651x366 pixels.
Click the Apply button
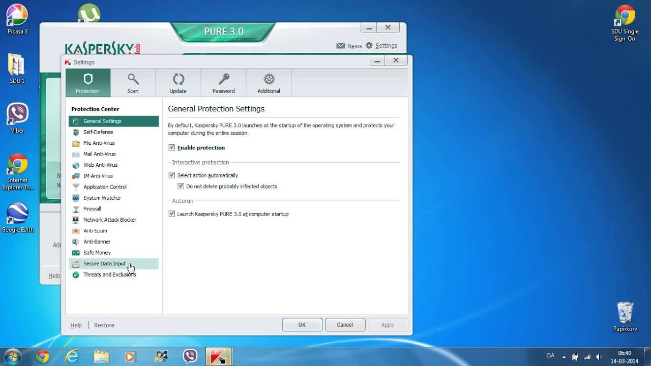[x=388, y=325]
